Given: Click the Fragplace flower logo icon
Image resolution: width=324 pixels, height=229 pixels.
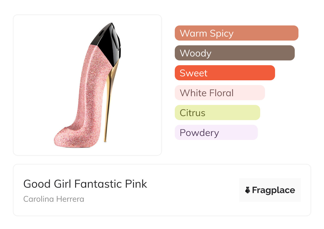Looking at the screenshot, I should [x=248, y=190].
